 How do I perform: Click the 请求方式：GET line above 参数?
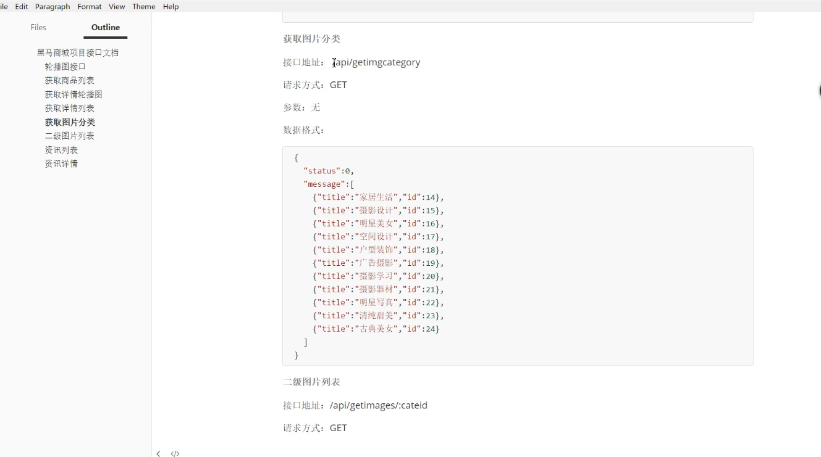point(315,85)
